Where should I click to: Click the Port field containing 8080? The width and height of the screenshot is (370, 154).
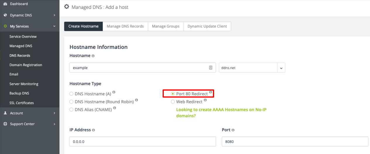295,141
